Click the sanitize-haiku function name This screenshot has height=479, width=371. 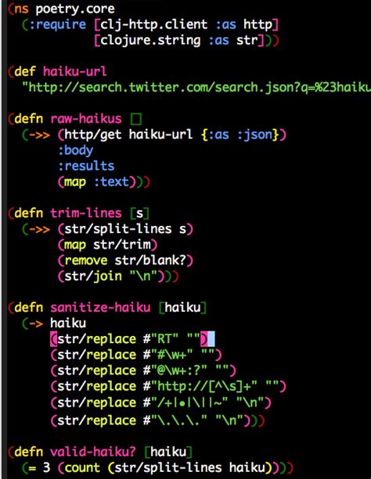pos(100,308)
